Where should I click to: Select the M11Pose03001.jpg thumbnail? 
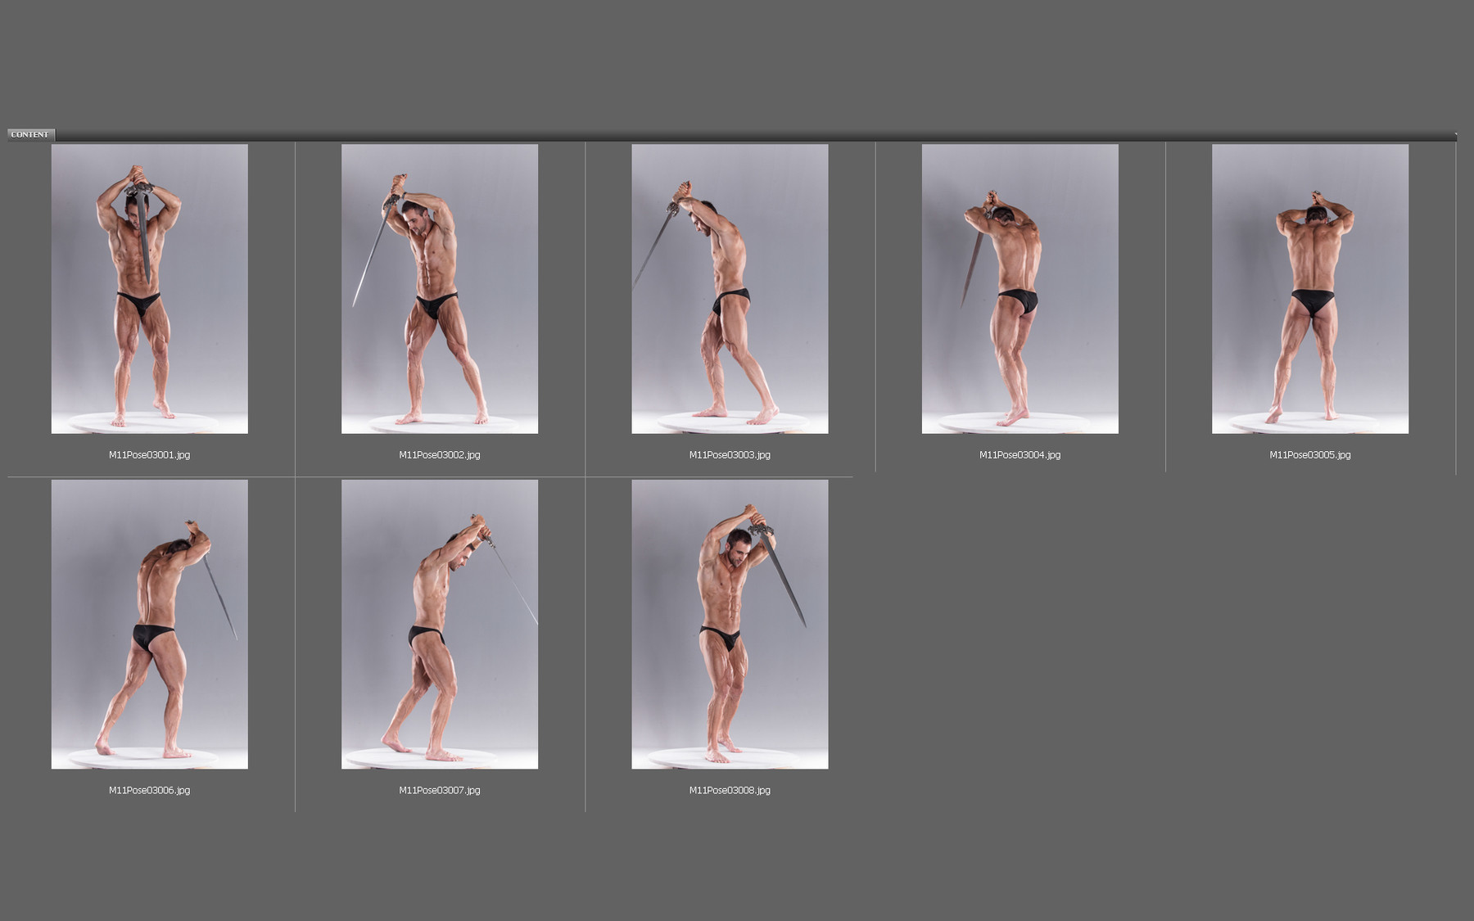click(150, 291)
